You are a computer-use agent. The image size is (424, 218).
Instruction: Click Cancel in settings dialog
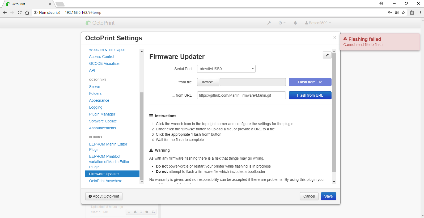[x=309, y=196]
